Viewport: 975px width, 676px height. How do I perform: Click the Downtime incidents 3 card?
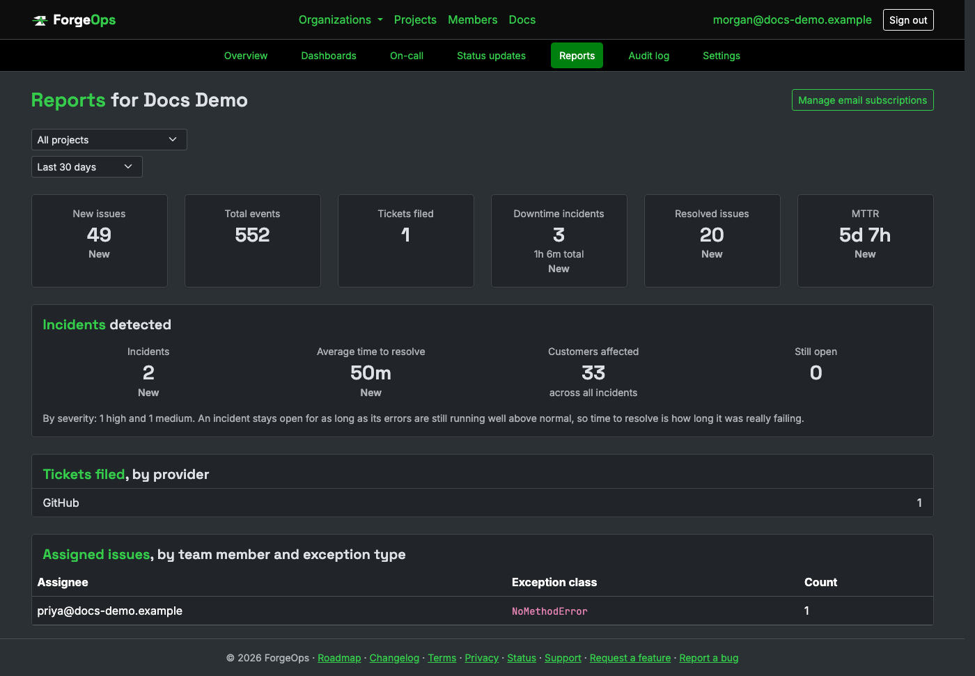559,241
